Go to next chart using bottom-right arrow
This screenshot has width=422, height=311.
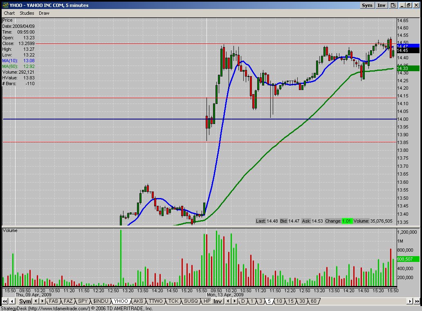(x=410, y=301)
